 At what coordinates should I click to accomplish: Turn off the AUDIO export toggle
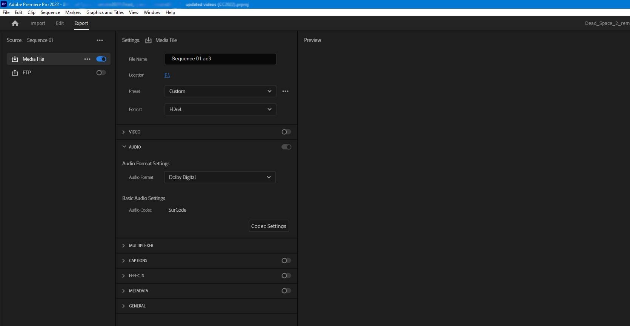pos(286,147)
